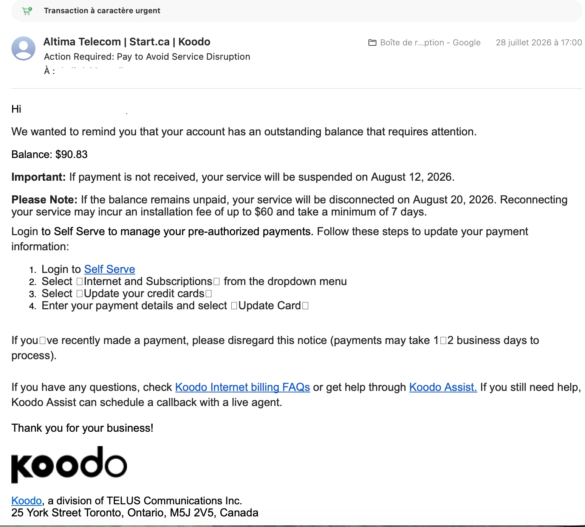Follow the Koodo Assist link

tap(443, 387)
